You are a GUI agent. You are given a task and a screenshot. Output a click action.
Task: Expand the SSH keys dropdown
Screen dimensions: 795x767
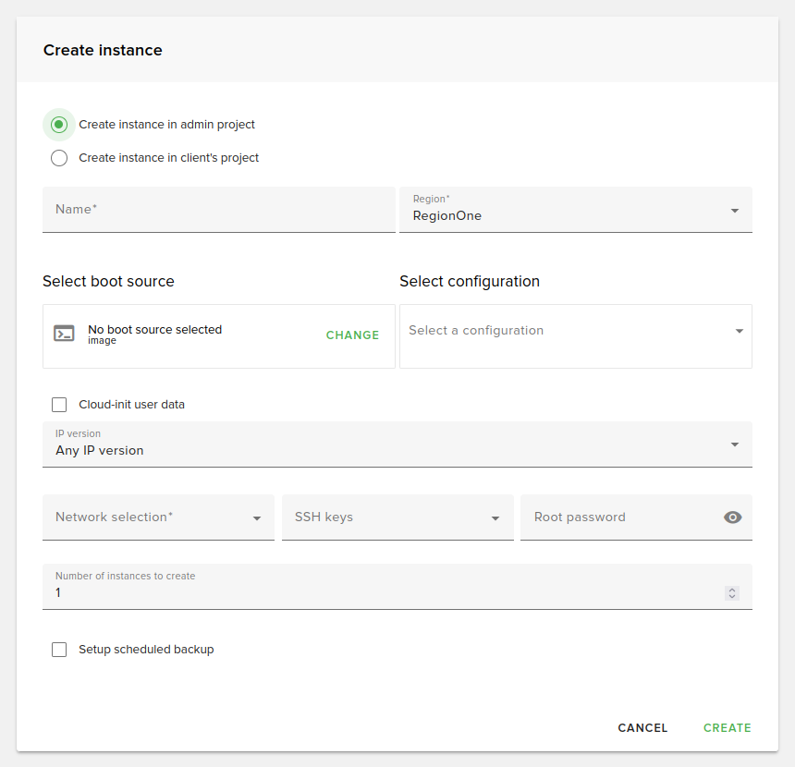(397, 517)
